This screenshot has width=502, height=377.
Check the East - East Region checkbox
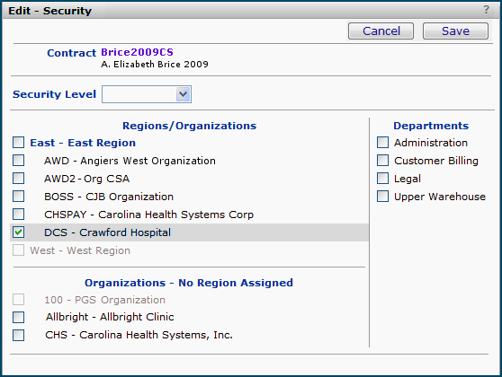[18, 143]
